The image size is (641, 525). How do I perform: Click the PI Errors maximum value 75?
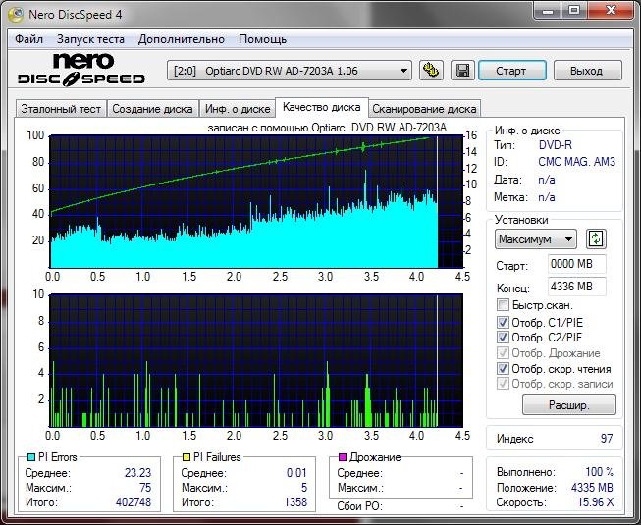tap(145, 488)
